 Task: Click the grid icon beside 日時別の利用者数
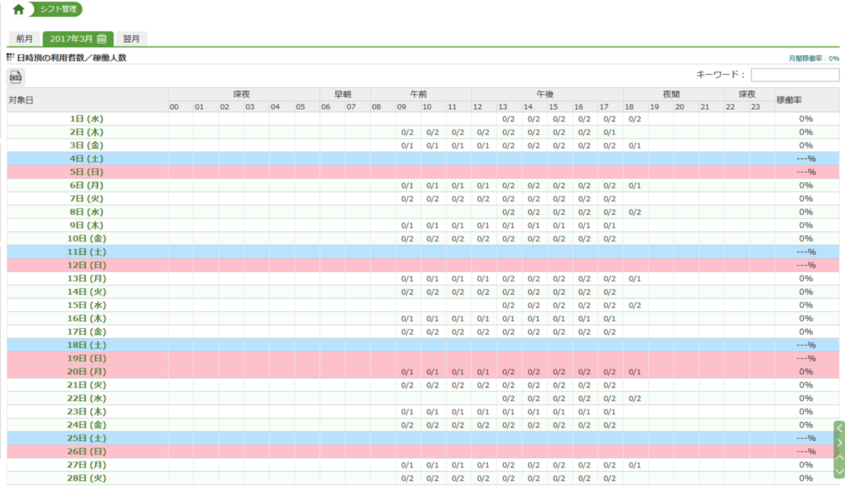coord(11,58)
